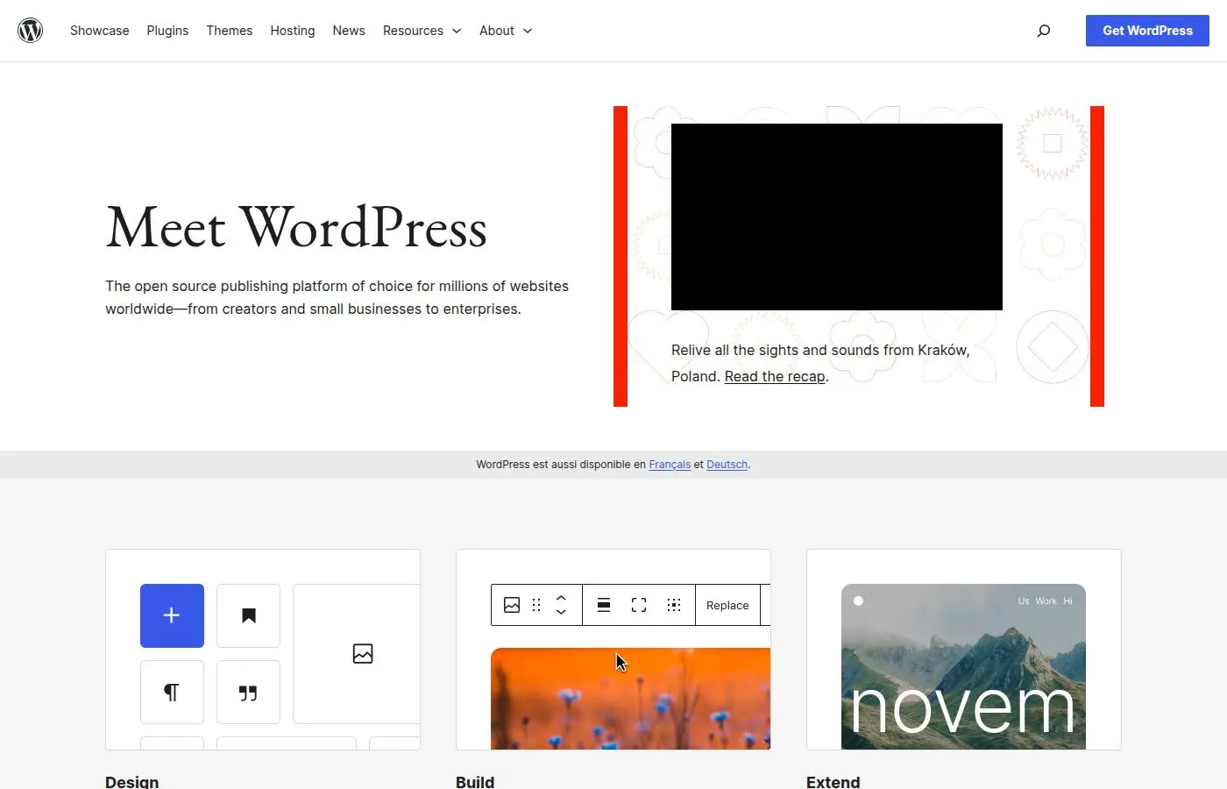Click the novem mountain theme preview

963,666
